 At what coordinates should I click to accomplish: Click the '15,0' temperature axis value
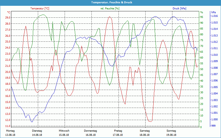point(8,102)
